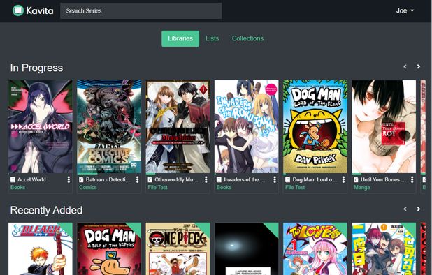Click the Dog Man: Lord o... title text
Screen dimensions: 432x275
pos(315,179)
